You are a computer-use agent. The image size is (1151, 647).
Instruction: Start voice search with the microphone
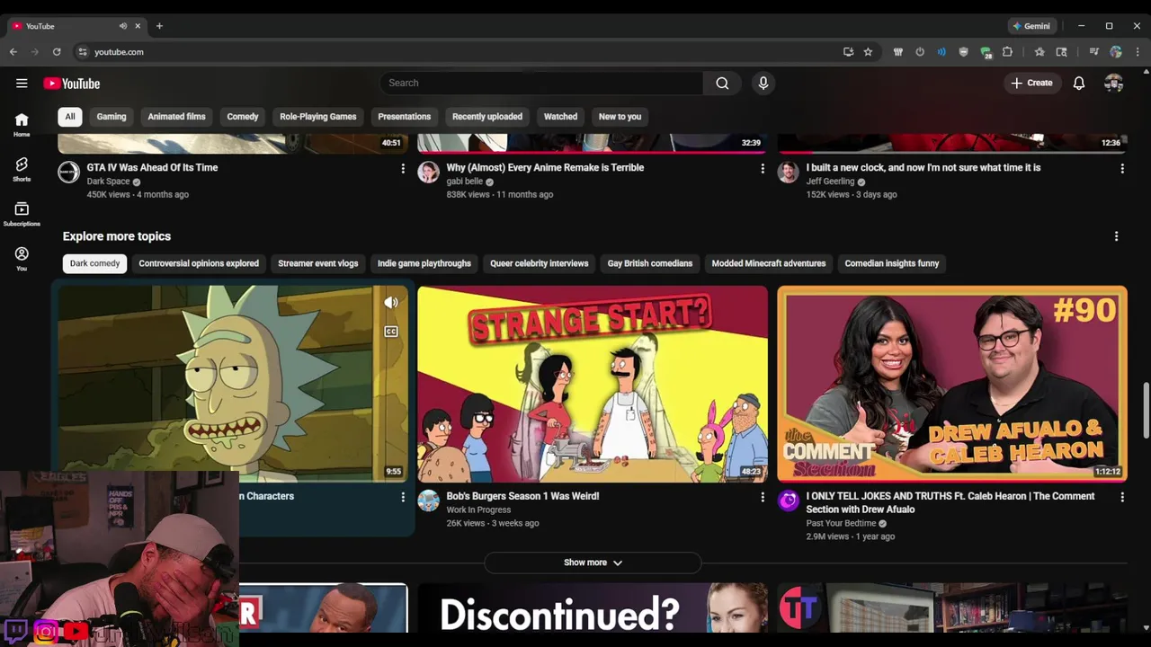pos(763,83)
